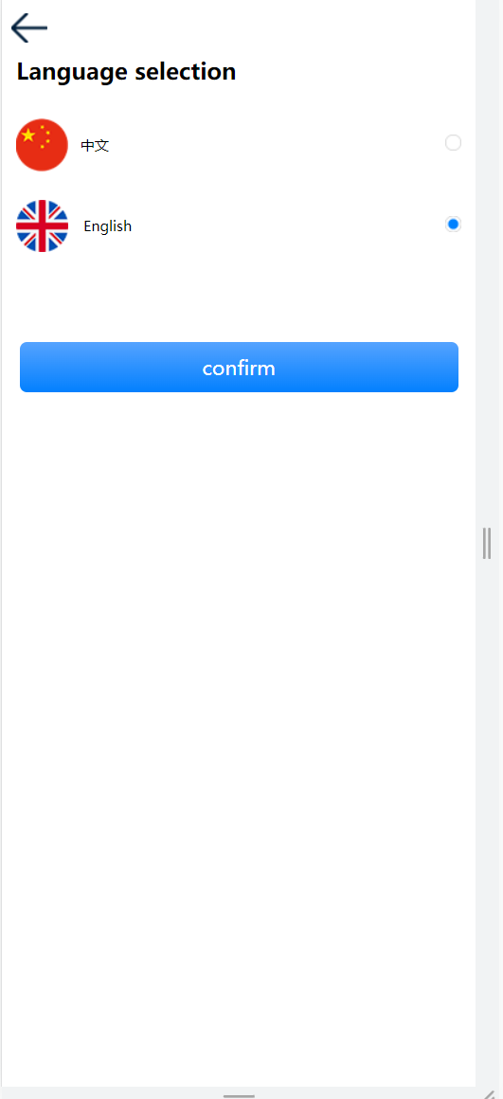Go back using the left arrow icon
Image resolution: width=503 pixels, height=1099 pixels.
pyautogui.click(x=29, y=28)
